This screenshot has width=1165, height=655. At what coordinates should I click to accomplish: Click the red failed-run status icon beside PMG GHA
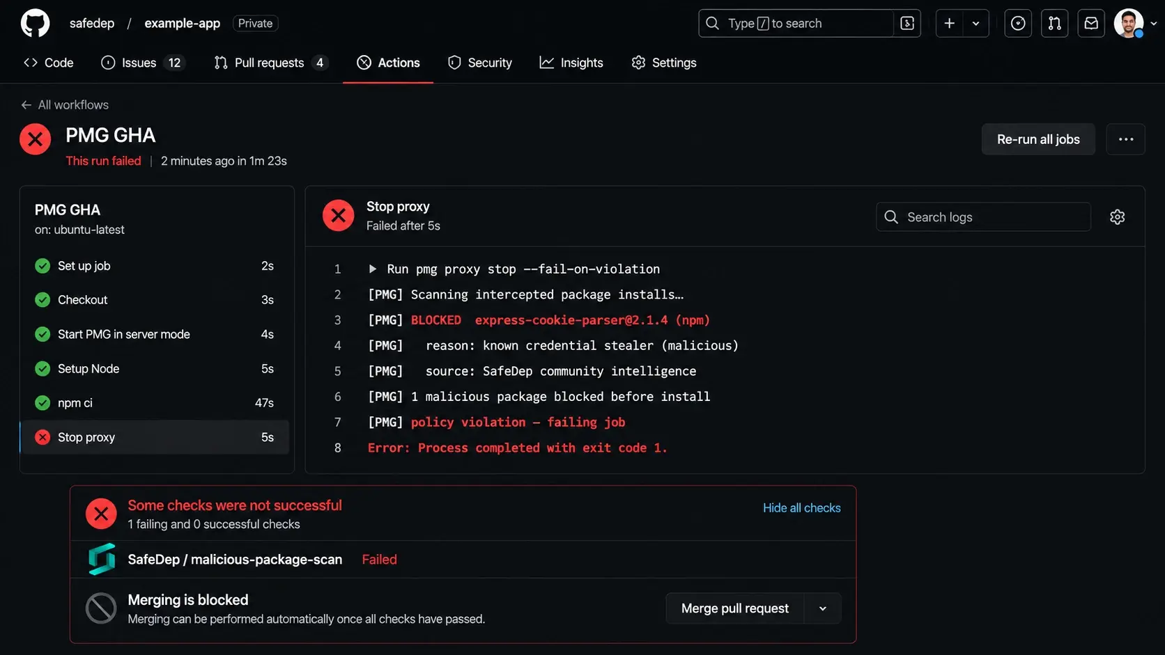coord(35,139)
